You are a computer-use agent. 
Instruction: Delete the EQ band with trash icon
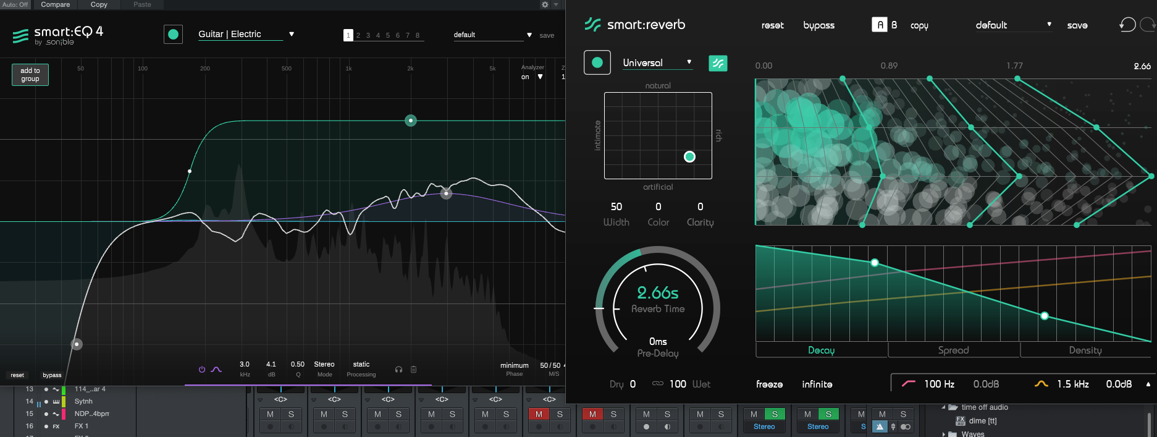(414, 370)
